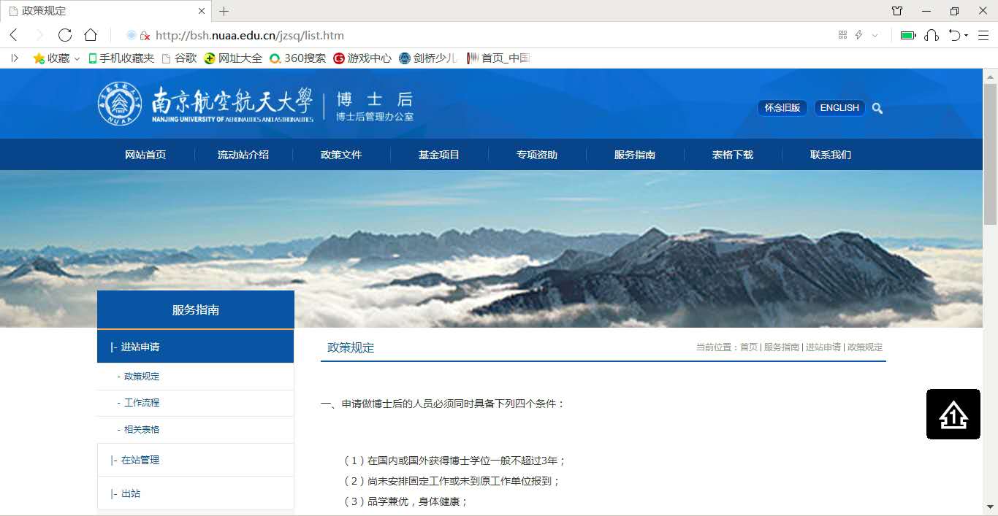Click the page vertical scrollbar thumb
The height and width of the screenshot is (516, 998).
point(990,153)
